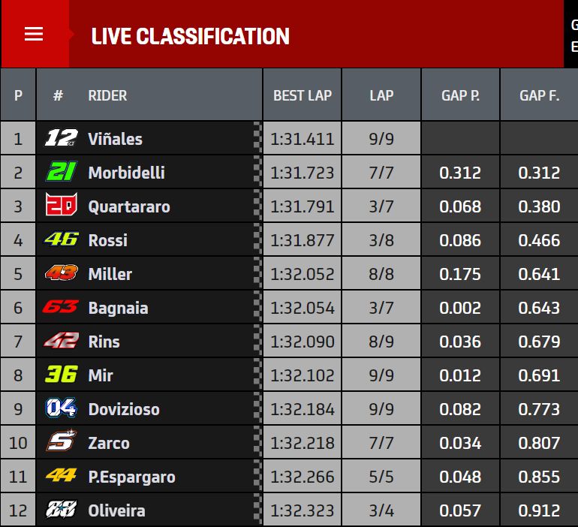Click Morbidelli's green 21 number icon

(x=62, y=172)
